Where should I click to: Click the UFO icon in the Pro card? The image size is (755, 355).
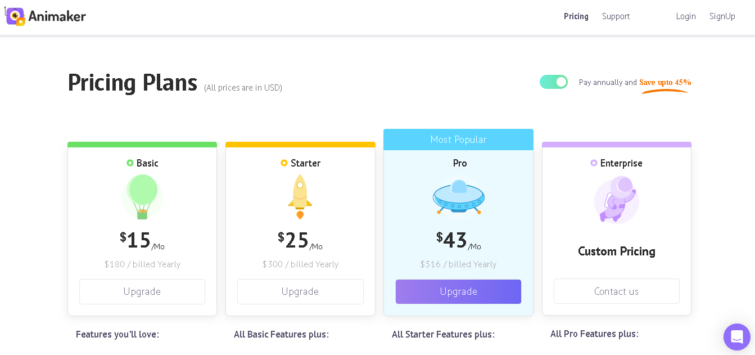pyautogui.click(x=458, y=197)
